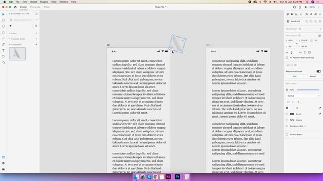The width and height of the screenshot is (323, 181).
Task: Select the Pen tool
Action: click(x=4, y=44)
